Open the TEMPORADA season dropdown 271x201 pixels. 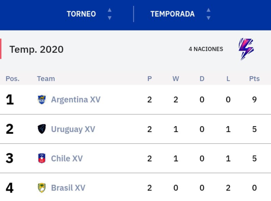181,14
